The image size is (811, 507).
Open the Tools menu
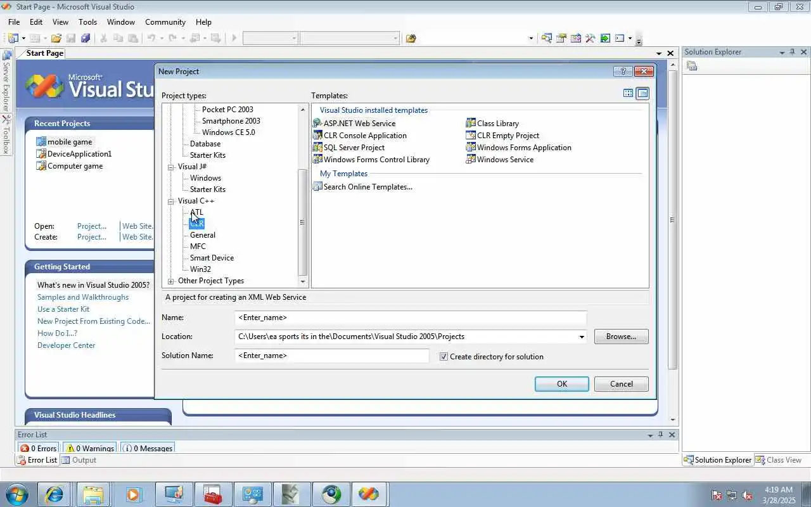point(88,22)
